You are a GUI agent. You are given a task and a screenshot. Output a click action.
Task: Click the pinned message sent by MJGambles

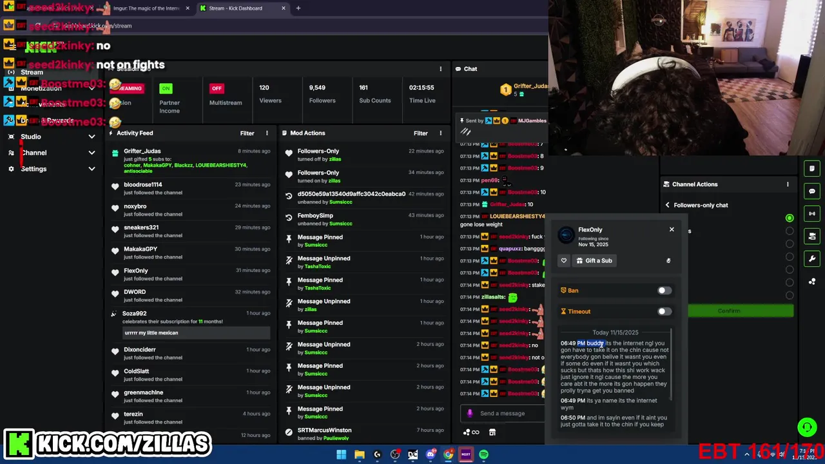pyautogui.click(x=503, y=126)
